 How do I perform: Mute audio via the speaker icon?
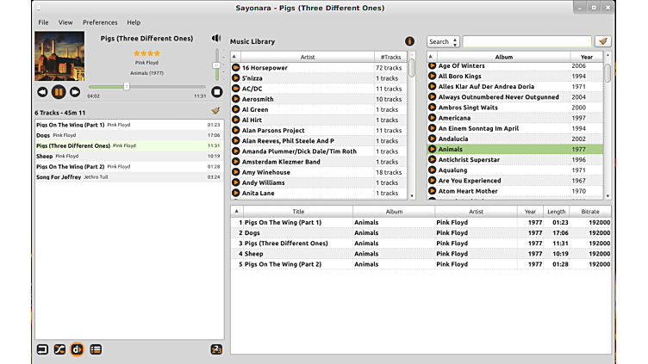pyautogui.click(x=216, y=39)
